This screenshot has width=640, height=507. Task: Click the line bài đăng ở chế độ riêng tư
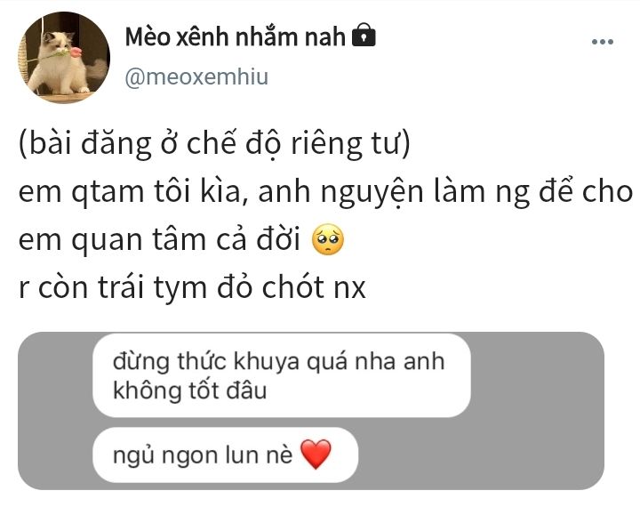pos(214,144)
